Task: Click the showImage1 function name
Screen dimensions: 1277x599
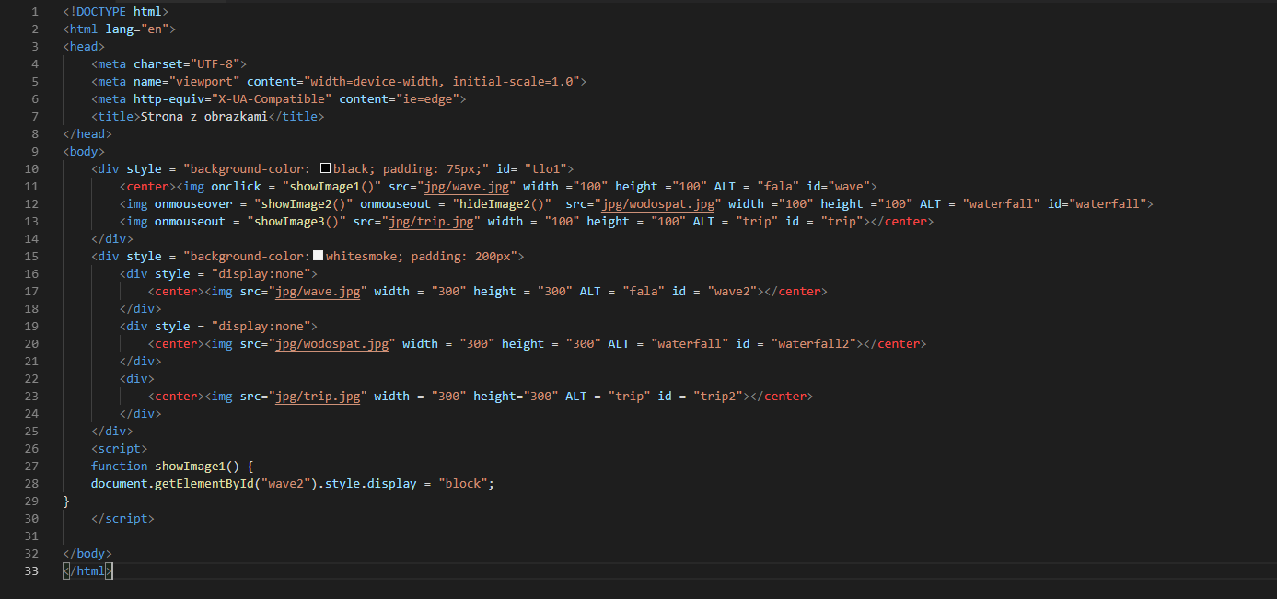Action: pos(191,466)
